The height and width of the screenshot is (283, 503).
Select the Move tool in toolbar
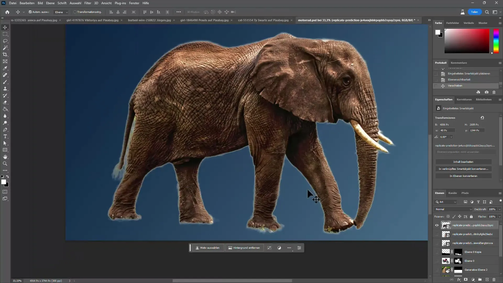tap(5, 28)
